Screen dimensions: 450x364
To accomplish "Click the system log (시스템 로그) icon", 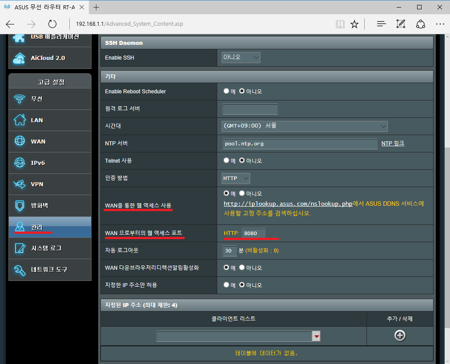I will pyautogui.click(x=20, y=248).
